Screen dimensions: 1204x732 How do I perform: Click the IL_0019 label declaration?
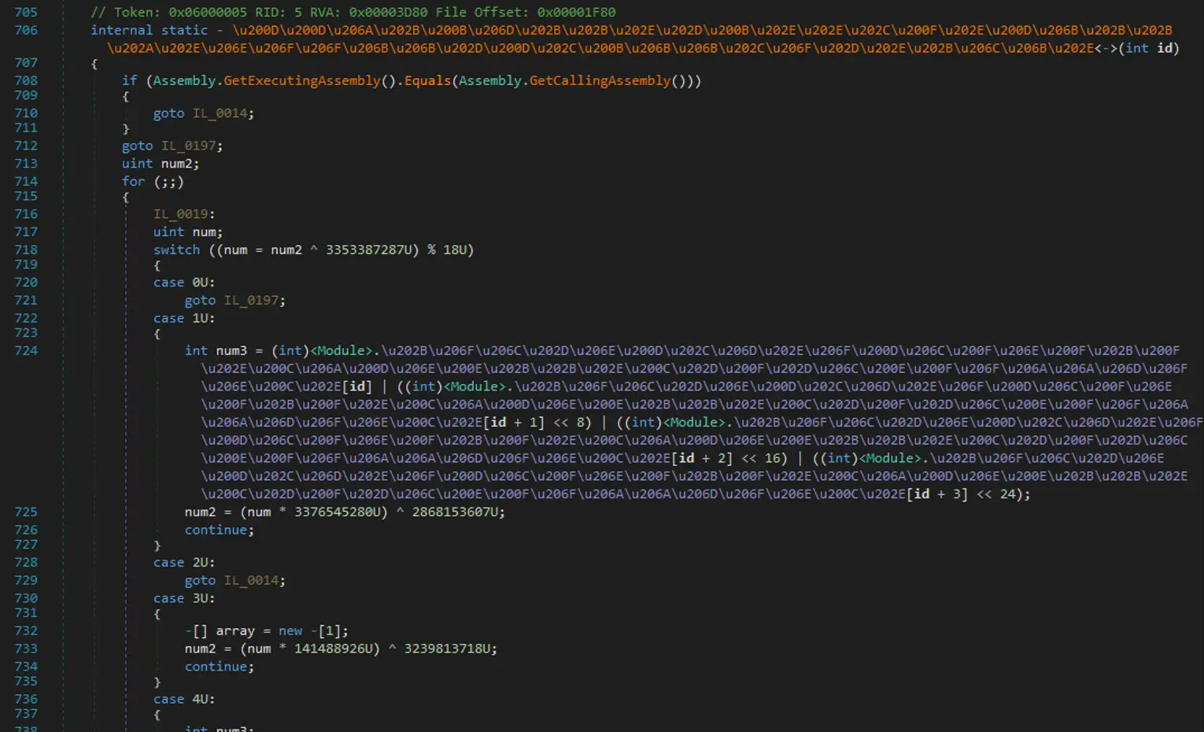click(180, 214)
